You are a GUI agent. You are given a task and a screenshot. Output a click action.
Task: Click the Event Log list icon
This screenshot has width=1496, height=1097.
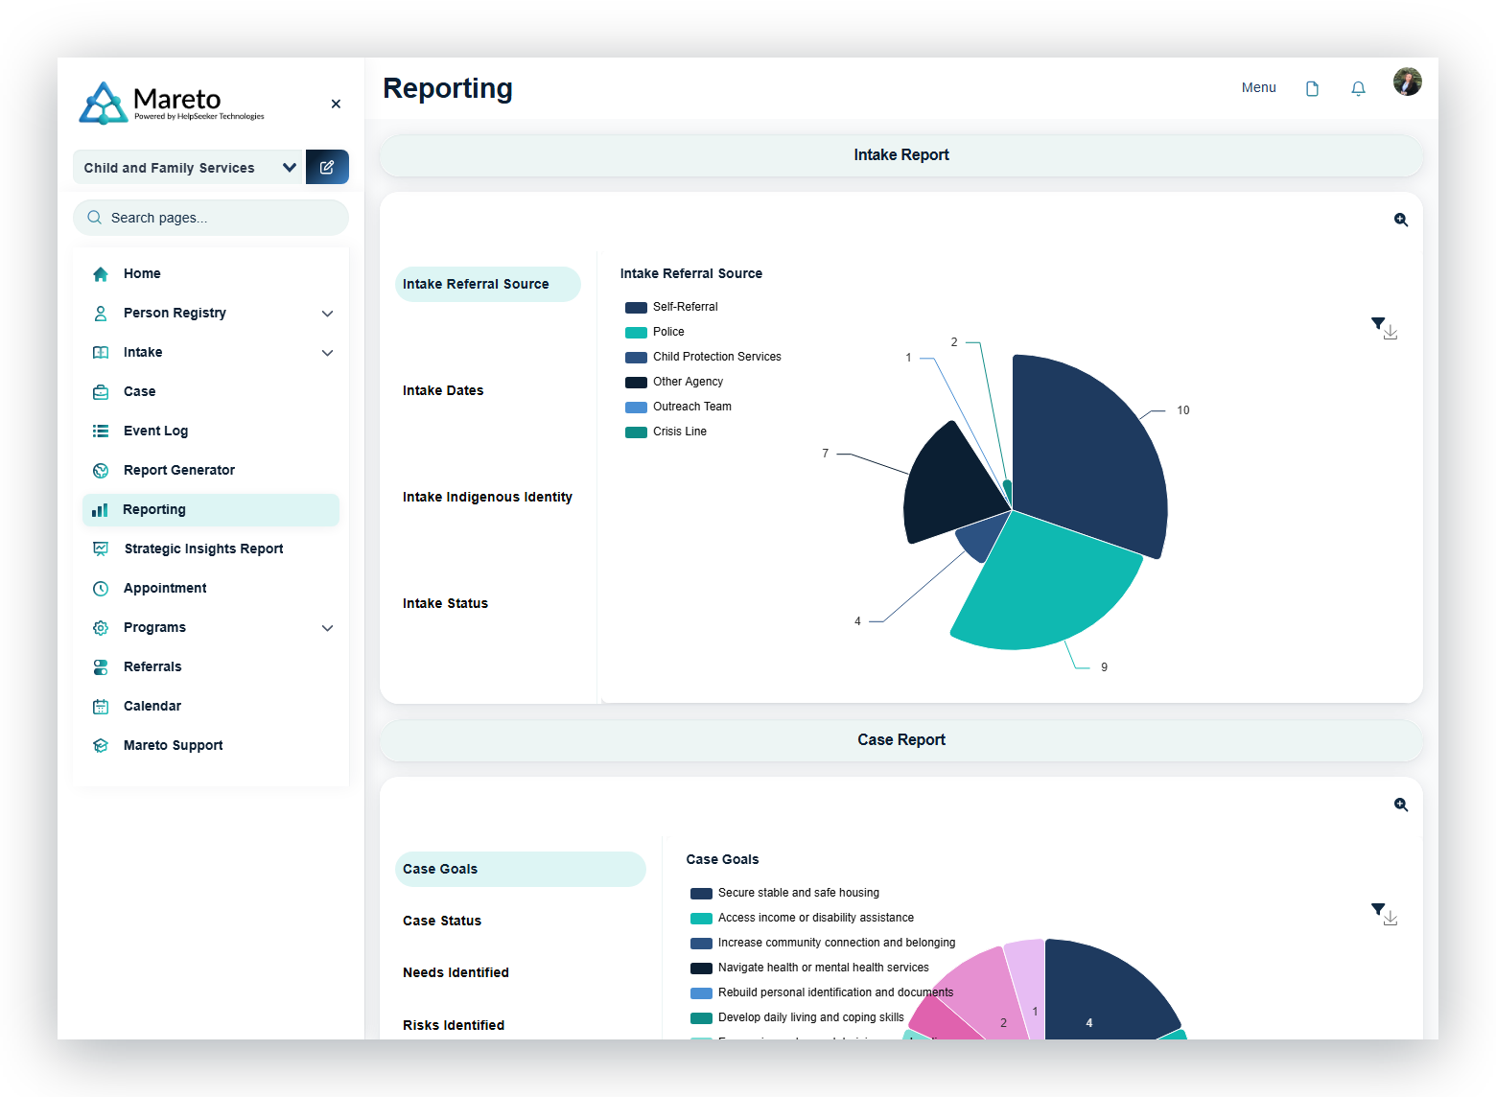point(101,432)
